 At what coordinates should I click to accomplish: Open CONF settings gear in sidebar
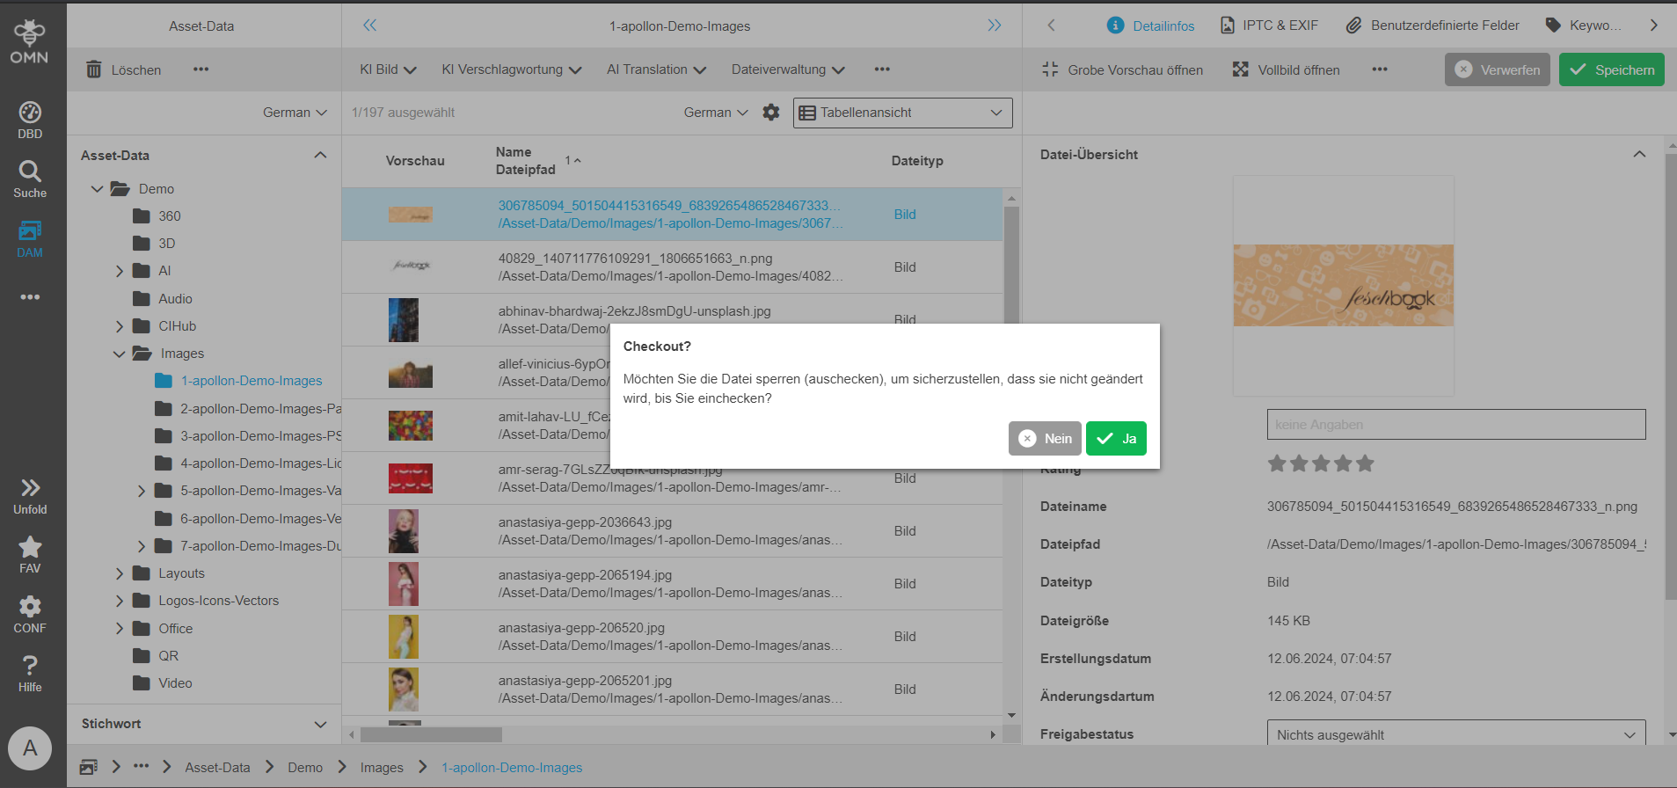click(30, 615)
